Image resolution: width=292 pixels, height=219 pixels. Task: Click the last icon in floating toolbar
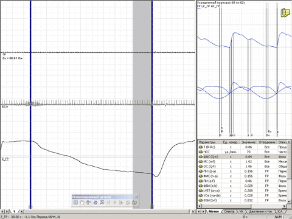134,203
